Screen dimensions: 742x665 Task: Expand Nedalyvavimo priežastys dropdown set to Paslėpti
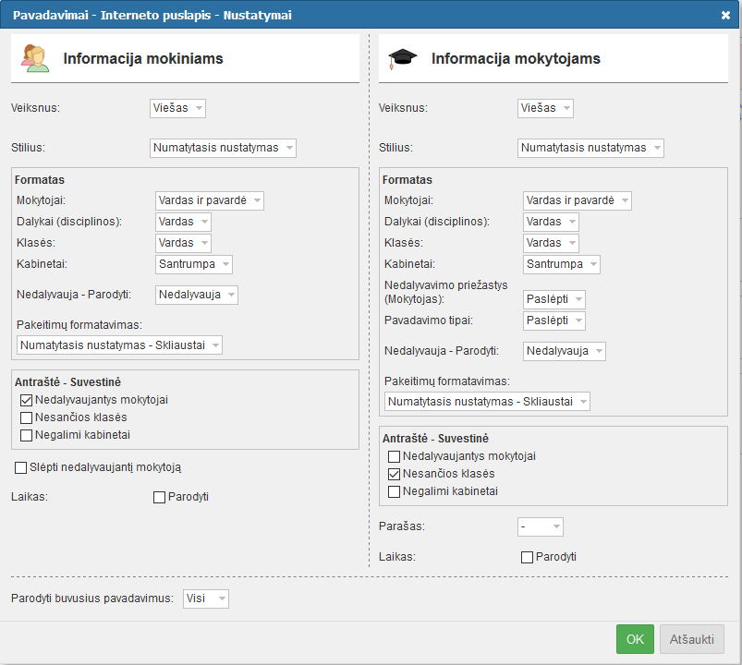click(553, 299)
